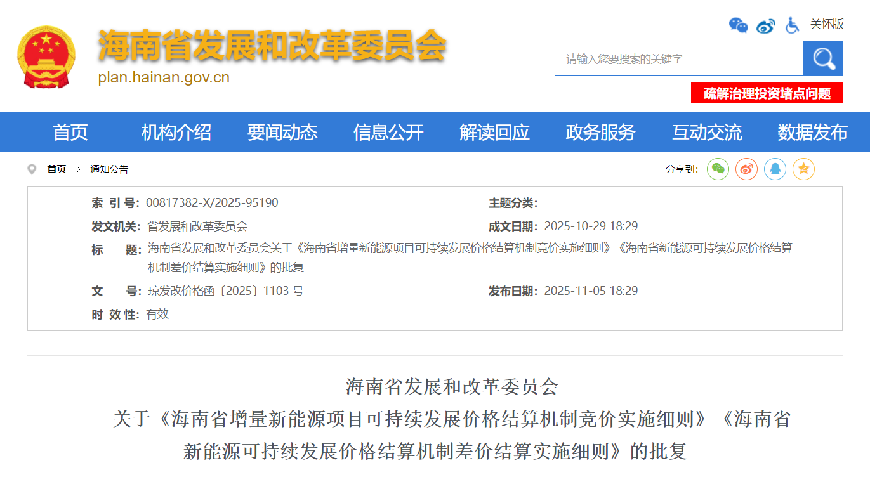Share to WeChat via green icon

(x=718, y=169)
